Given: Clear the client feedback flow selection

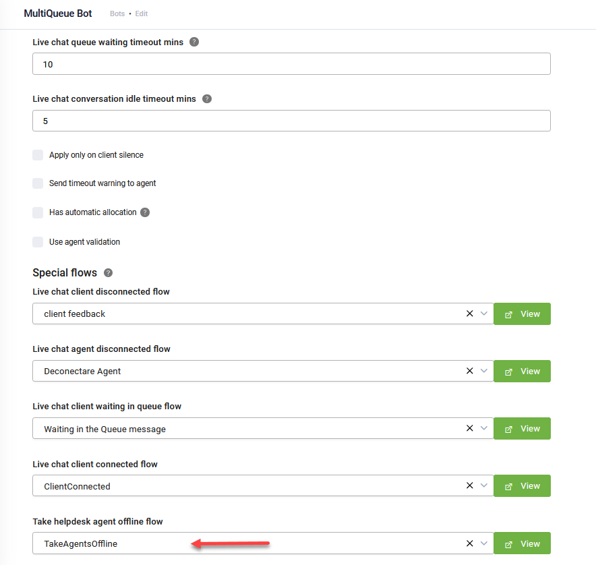Looking at the screenshot, I should click(470, 314).
